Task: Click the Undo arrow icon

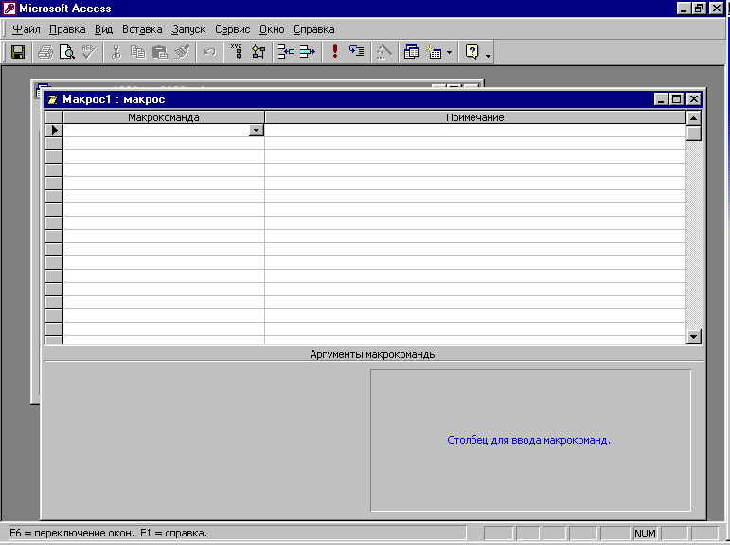Action: [209, 52]
